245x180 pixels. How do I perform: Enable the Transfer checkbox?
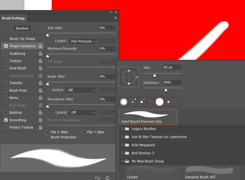[x=6, y=83]
